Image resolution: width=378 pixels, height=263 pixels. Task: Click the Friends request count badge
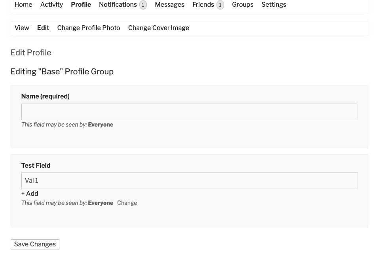pyautogui.click(x=220, y=5)
